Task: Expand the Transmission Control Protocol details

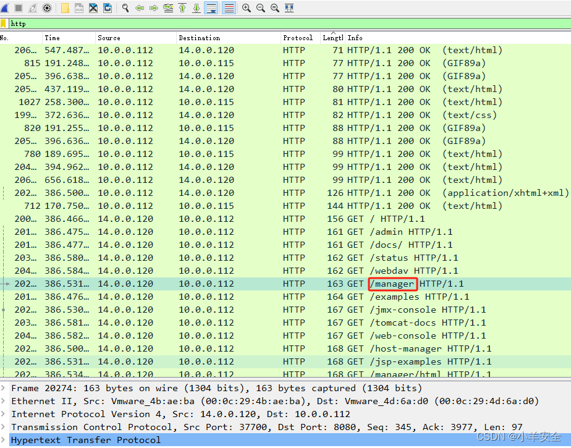Action: [5, 426]
